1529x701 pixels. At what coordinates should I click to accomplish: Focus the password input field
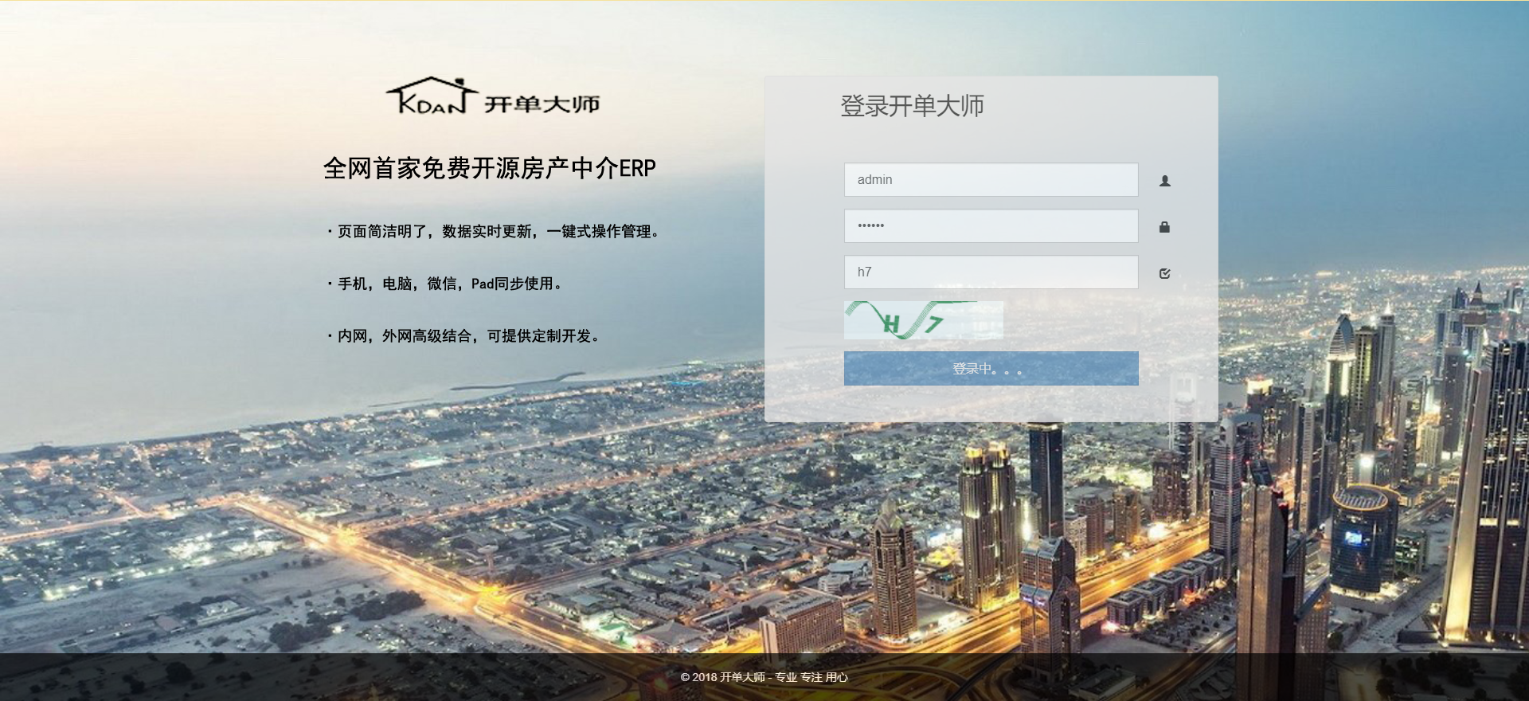click(991, 226)
